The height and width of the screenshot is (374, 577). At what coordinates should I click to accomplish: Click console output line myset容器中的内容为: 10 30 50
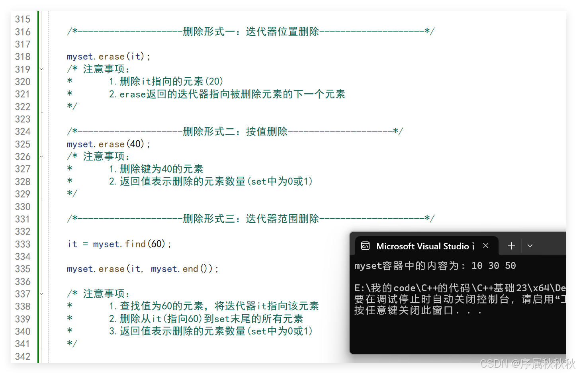tap(435, 266)
